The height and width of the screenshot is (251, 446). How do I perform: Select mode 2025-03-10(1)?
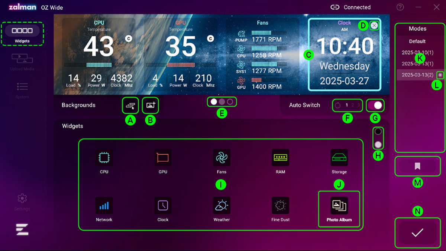pyautogui.click(x=417, y=53)
